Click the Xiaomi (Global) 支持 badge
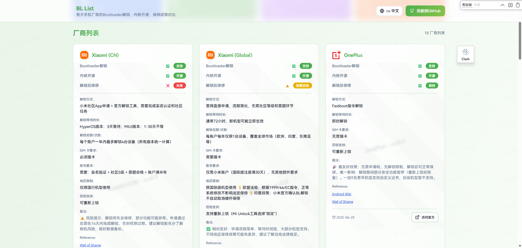The height and width of the screenshot is (248, 522). click(306, 66)
